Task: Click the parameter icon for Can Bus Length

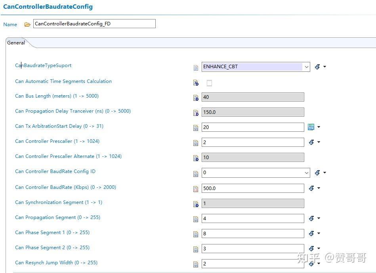Action: pyautogui.click(x=196, y=98)
